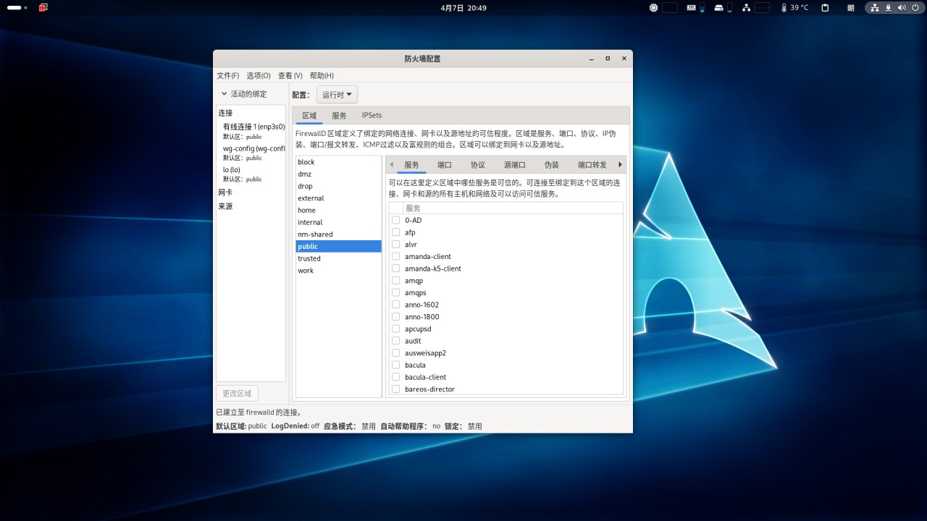The image size is (927, 521).
Task: Switch to the IPSets tab
Action: pyautogui.click(x=372, y=115)
